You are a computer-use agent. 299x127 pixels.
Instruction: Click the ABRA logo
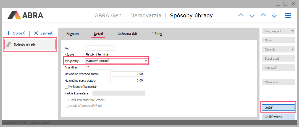pyautogui.click(x=25, y=15)
